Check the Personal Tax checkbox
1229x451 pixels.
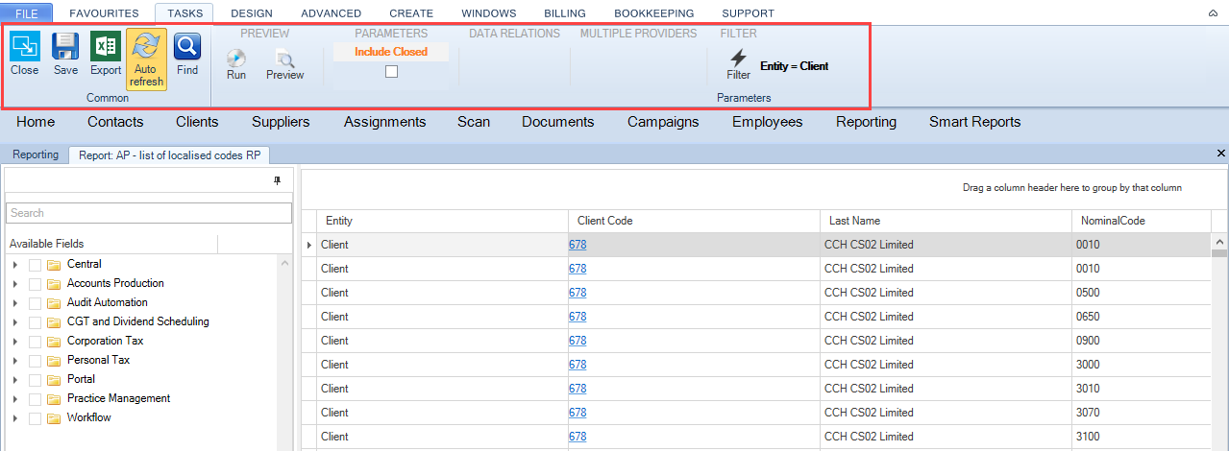tap(35, 361)
